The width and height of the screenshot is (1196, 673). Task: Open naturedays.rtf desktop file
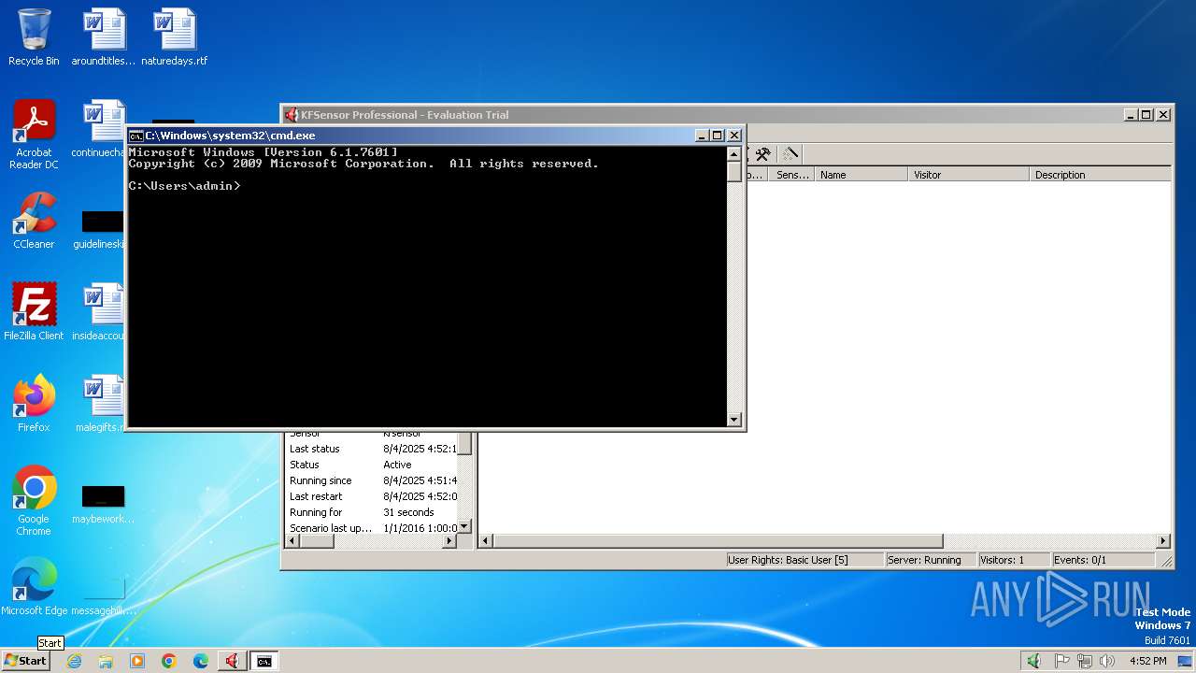coord(175,37)
